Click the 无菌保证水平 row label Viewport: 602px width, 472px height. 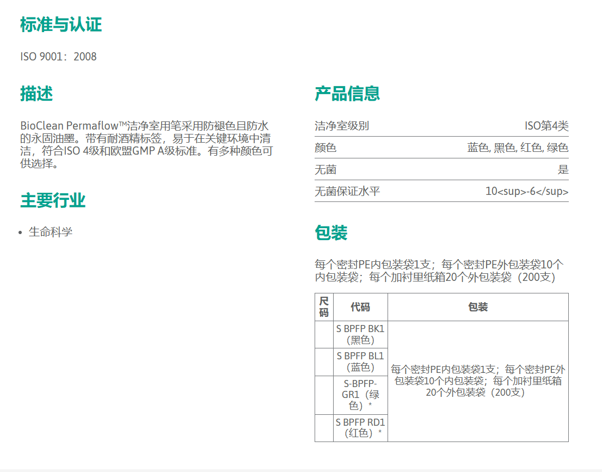pyautogui.click(x=347, y=192)
